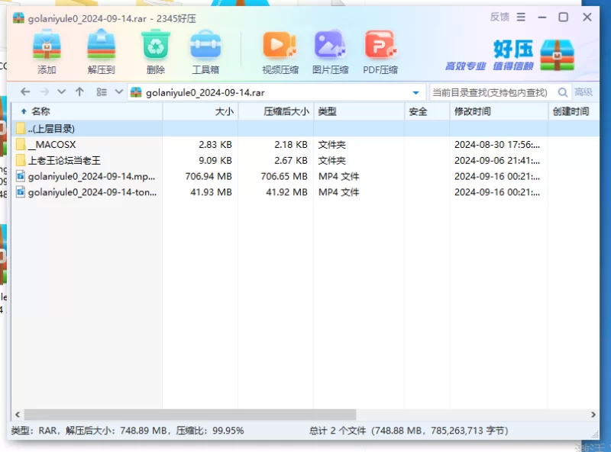This screenshot has height=452, width=611.
Task: Select the __MACOSX folder name
Action: (x=52, y=145)
